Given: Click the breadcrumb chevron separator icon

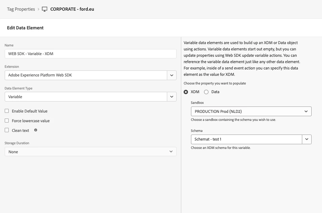Looking at the screenshot, I should tap(39, 9).
